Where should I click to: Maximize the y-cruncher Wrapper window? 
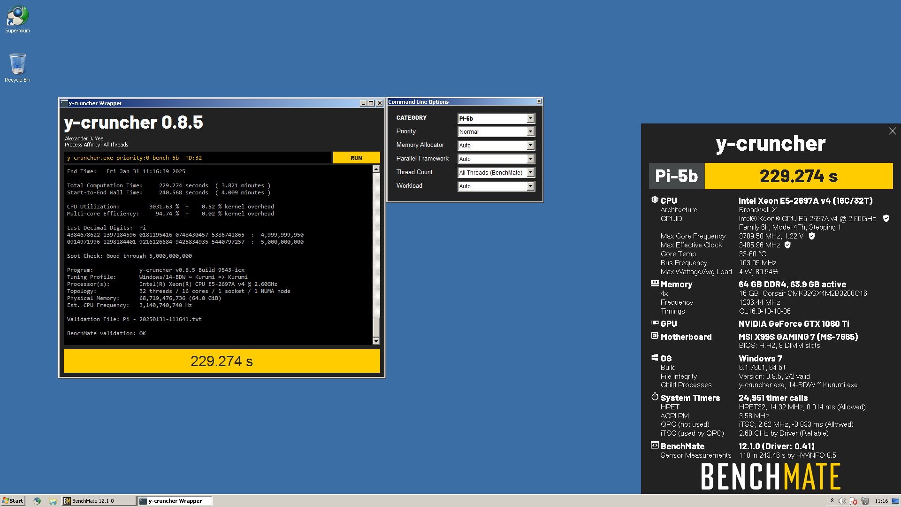pyautogui.click(x=371, y=103)
